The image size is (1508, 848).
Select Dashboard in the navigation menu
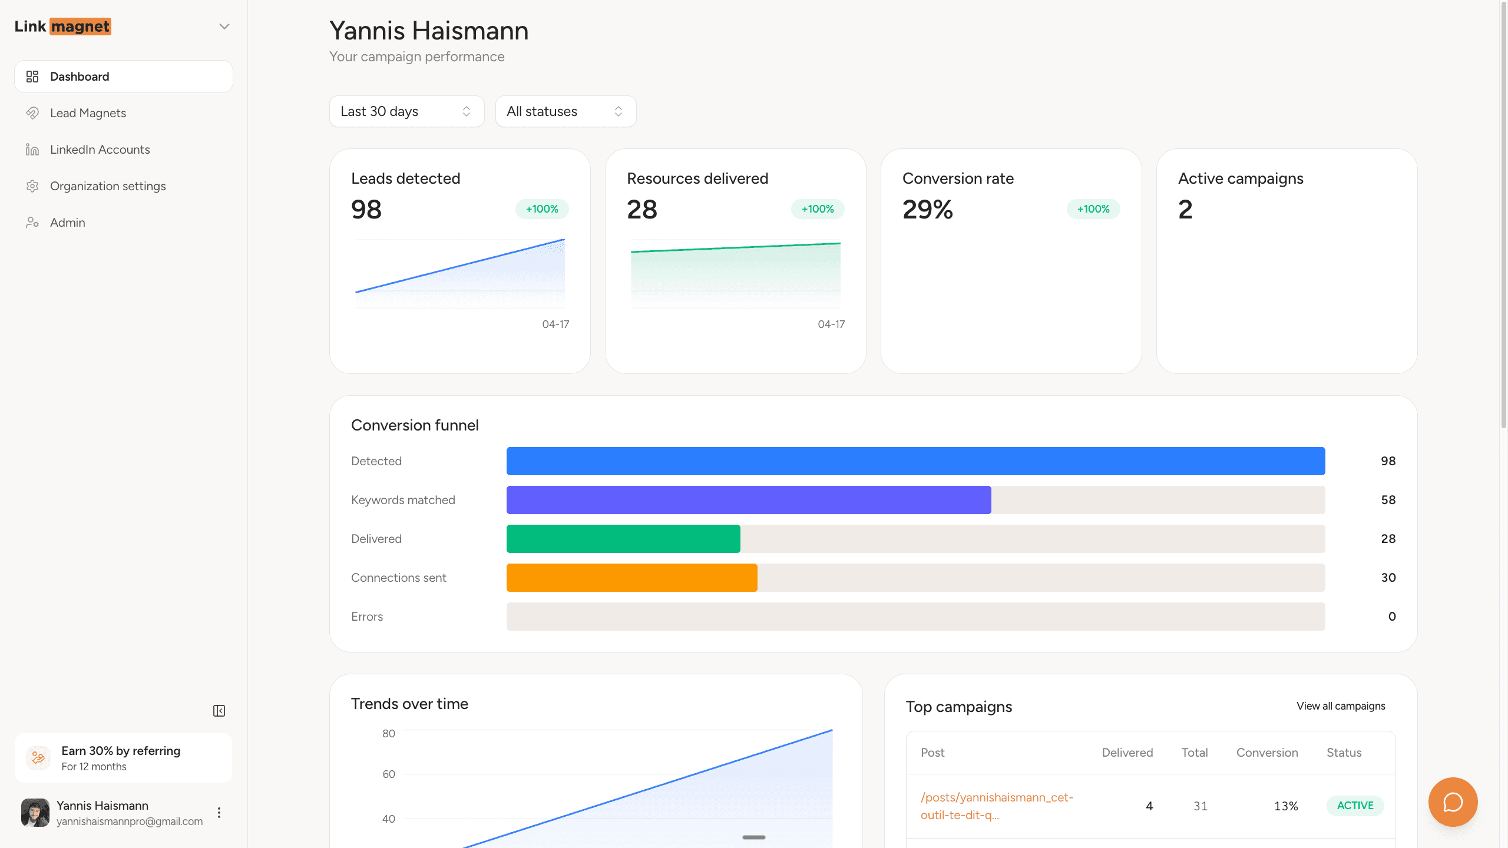click(x=80, y=76)
